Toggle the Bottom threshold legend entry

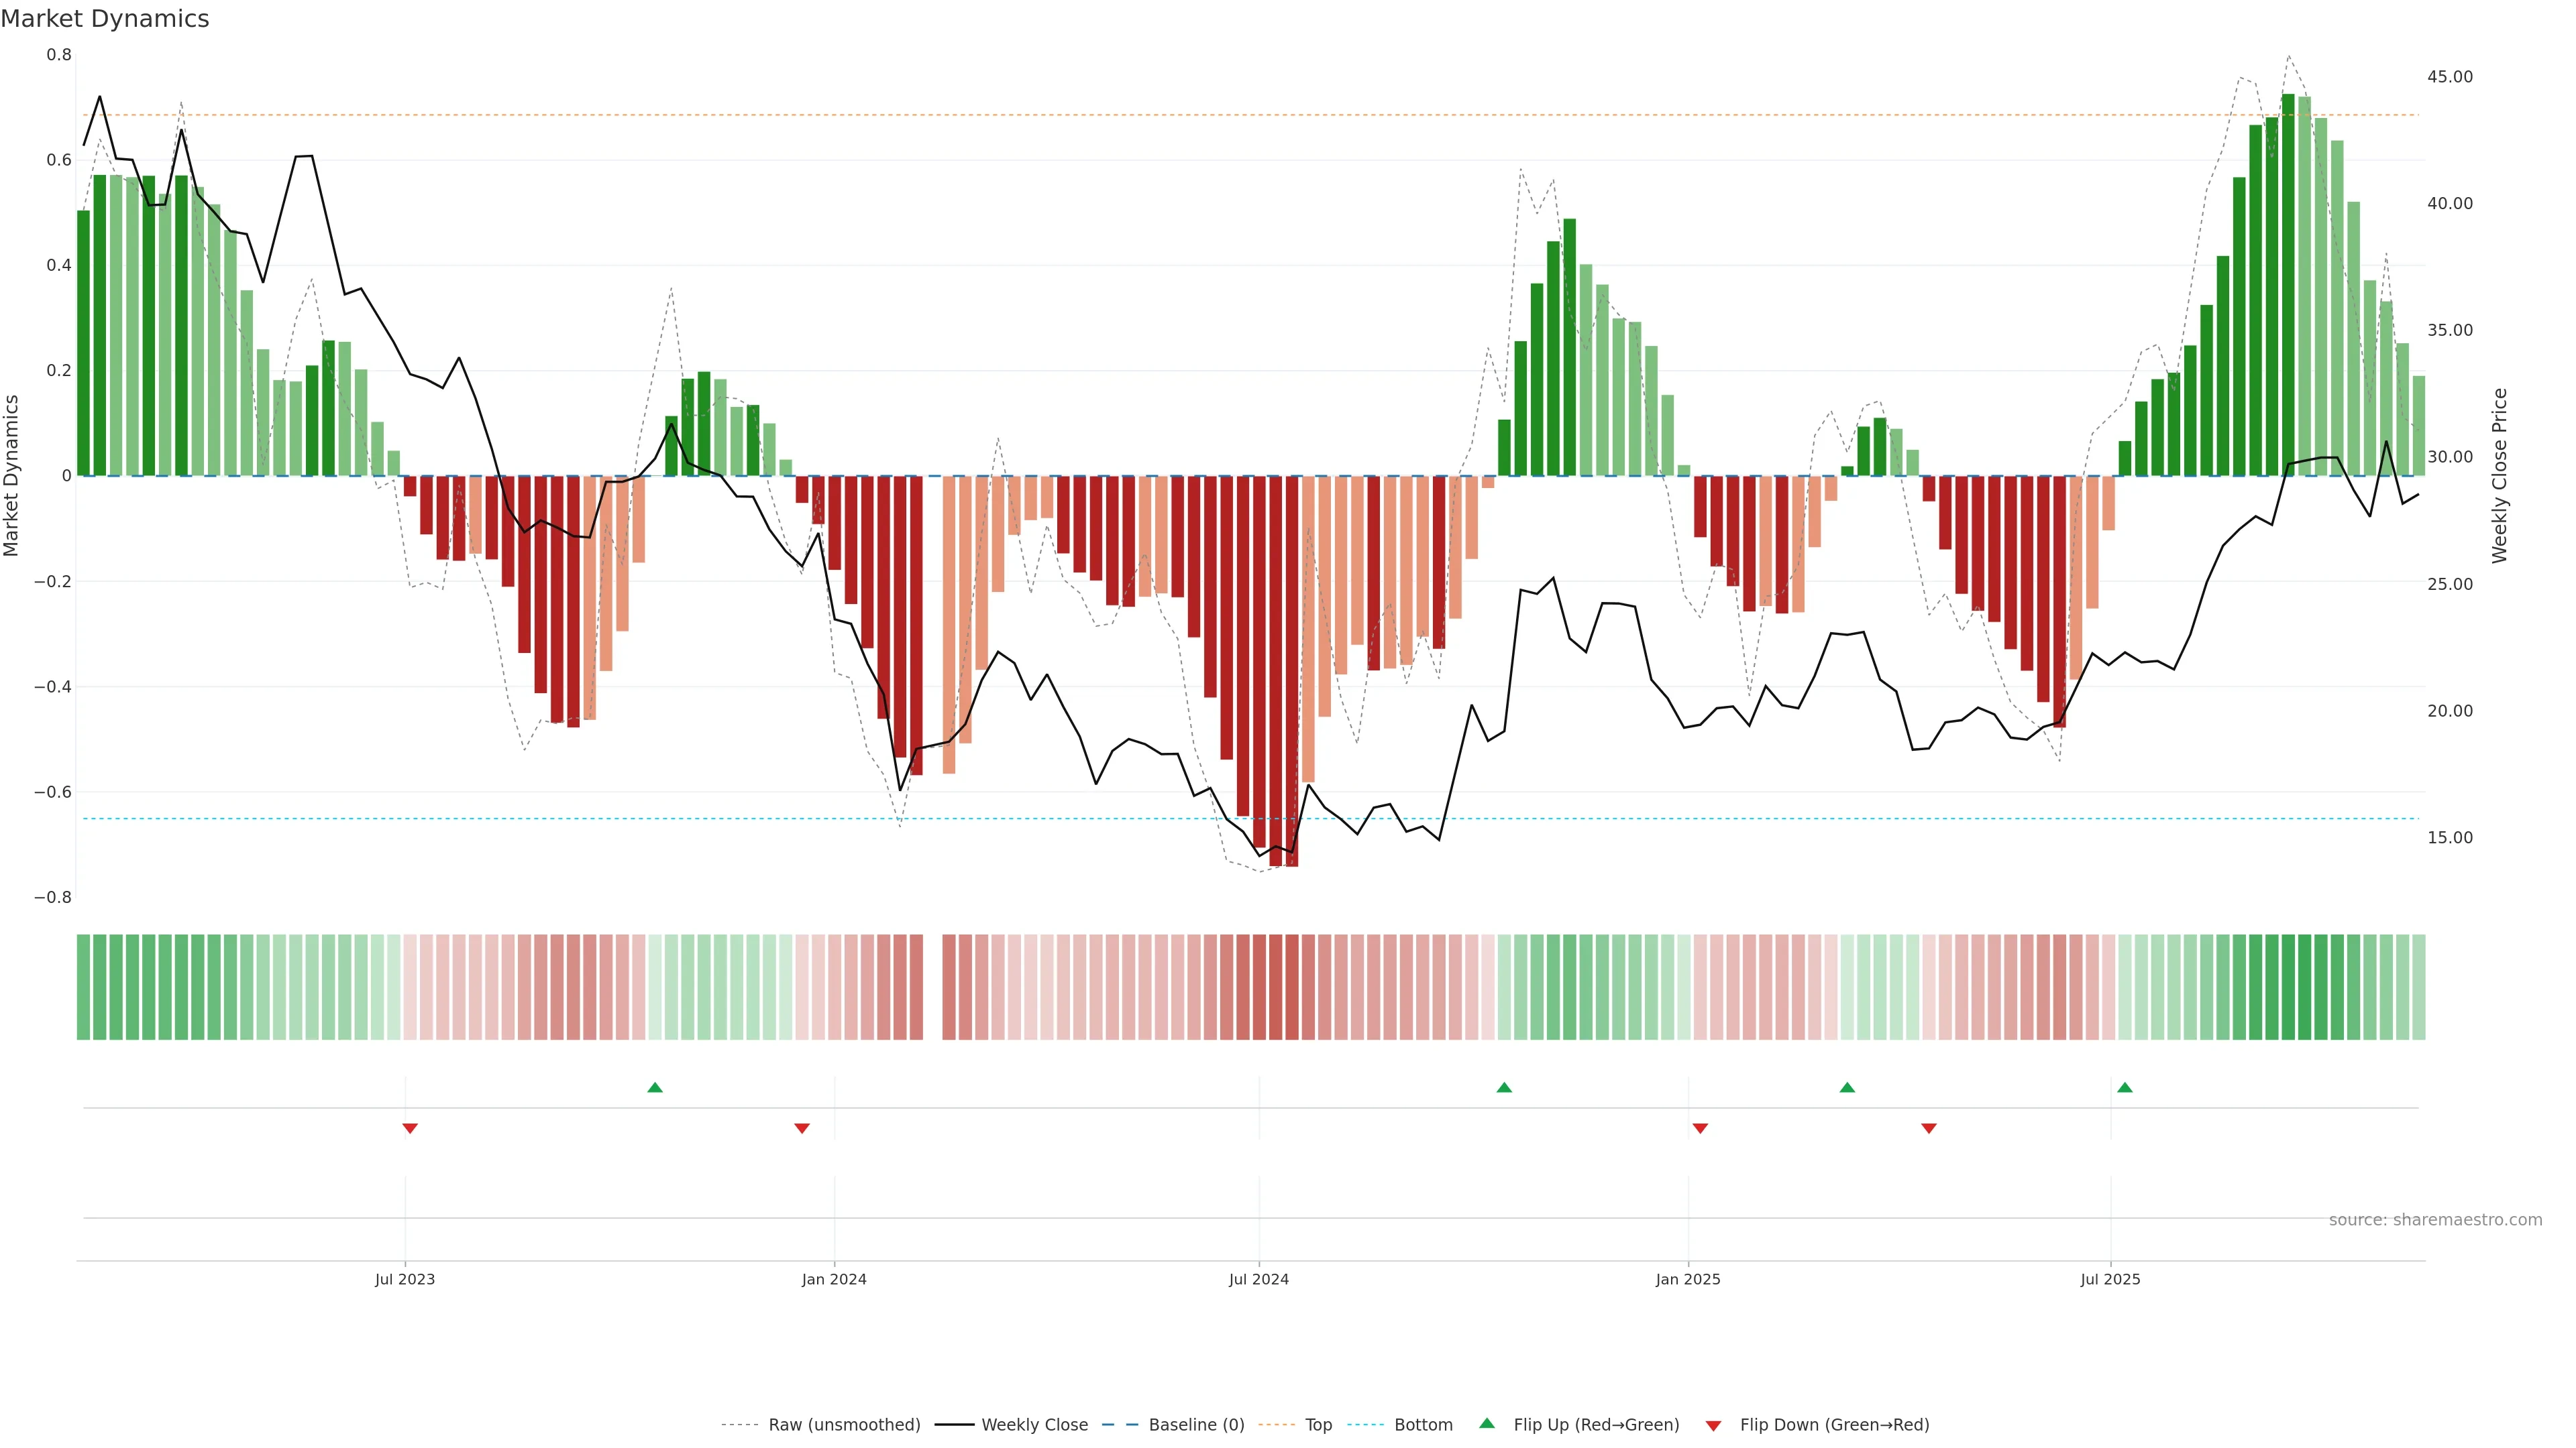[x=1423, y=1425]
